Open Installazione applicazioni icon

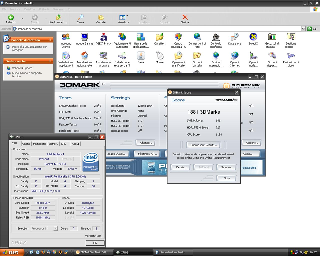pos(66,59)
